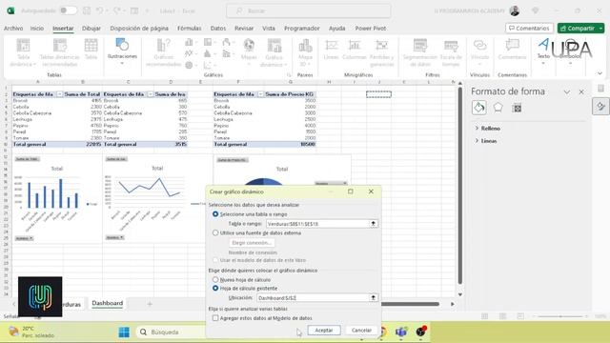Image resolution: width=610 pixels, height=343 pixels.
Task: Click the Vínculo ribbon icon
Action: [x=479, y=52]
